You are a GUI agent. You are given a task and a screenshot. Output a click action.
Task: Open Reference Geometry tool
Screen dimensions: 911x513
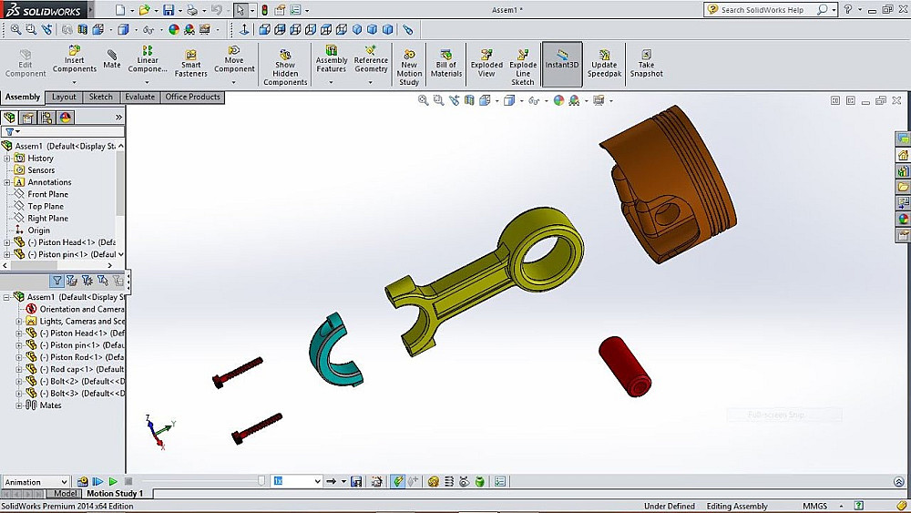[x=371, y=59]
